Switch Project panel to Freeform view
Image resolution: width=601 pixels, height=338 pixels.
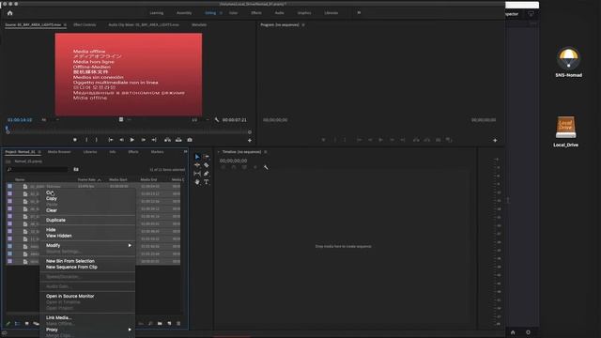pos(36,323)
